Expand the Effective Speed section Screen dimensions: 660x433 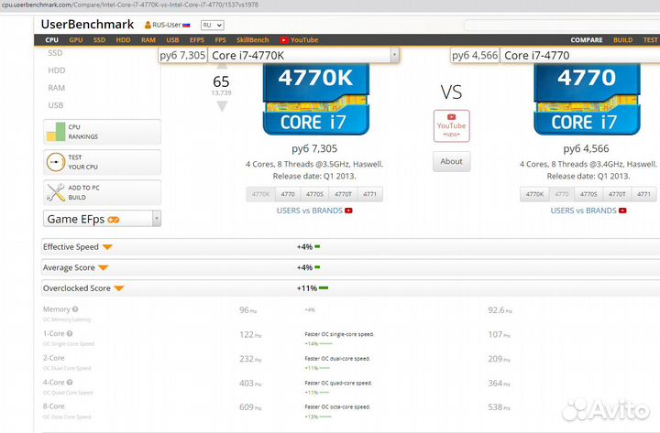coord(107,247)
